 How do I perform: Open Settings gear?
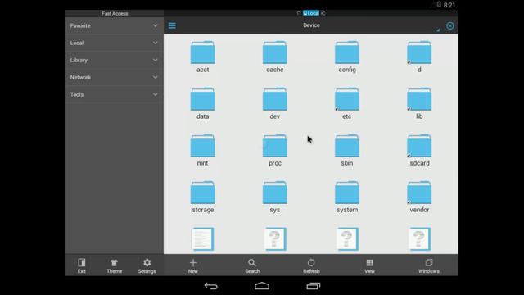coord(147,265)
